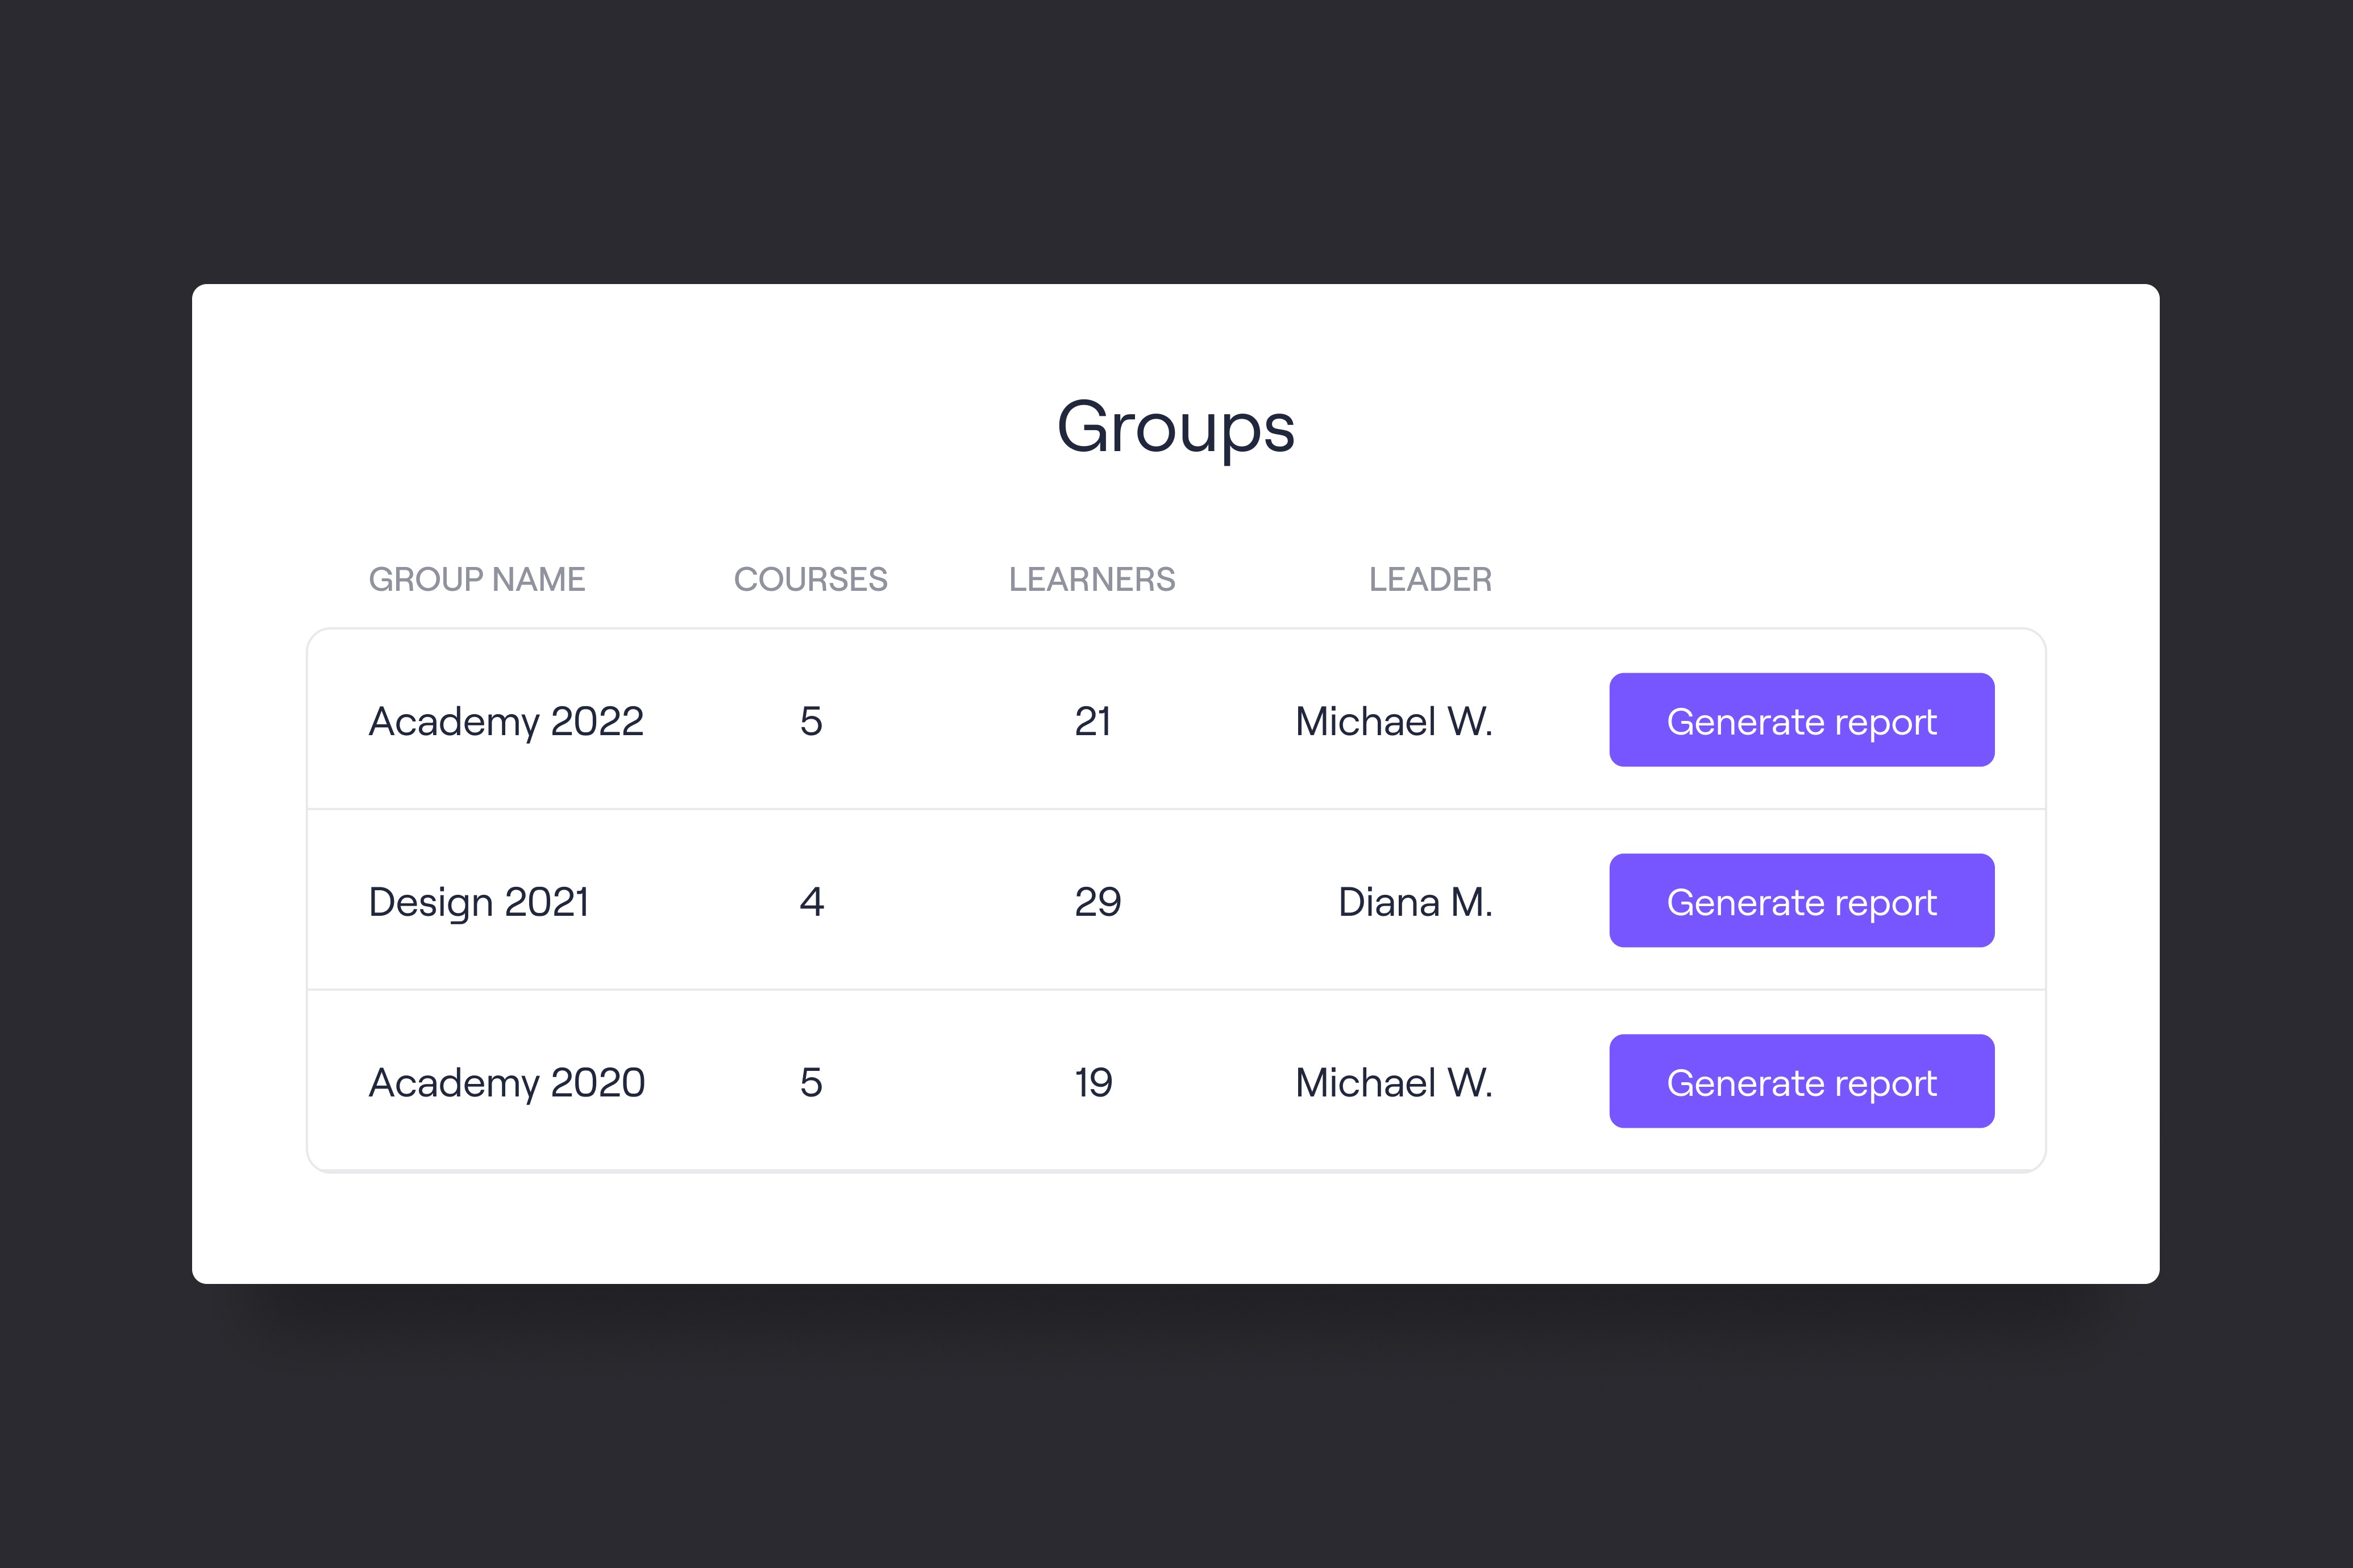
Task: Click leader Diana M. in Design 2021 row
Action: pyautogui.click(x=1415, y=902)
